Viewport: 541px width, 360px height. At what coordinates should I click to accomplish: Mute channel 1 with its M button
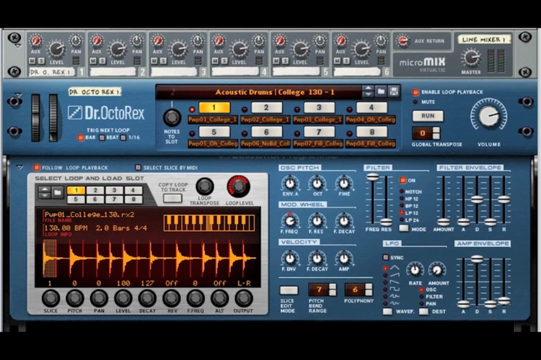click(32, 61)
